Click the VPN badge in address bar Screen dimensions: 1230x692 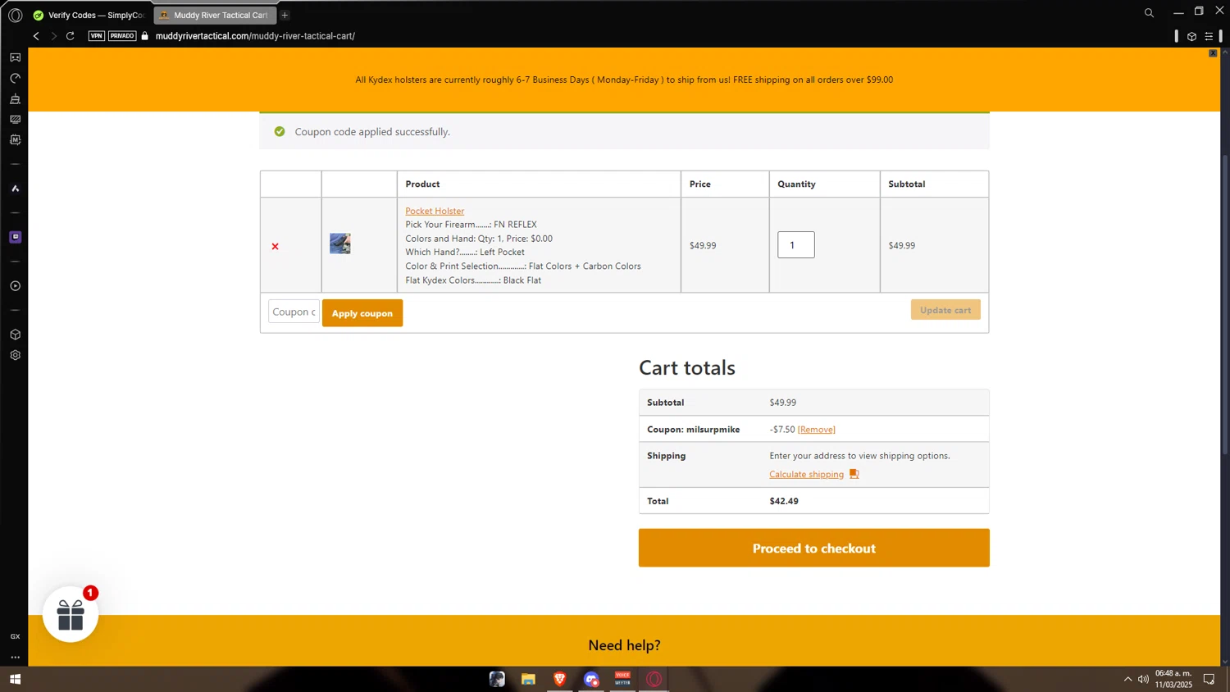point(97,36)
